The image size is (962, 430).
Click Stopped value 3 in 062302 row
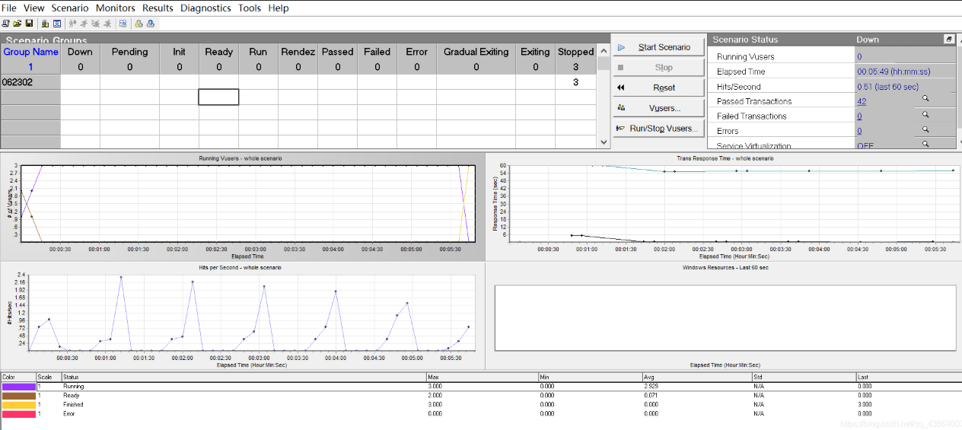point(575,81)
